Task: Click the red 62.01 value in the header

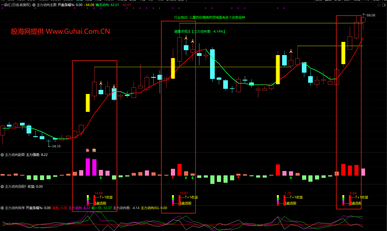Action: click(x=127, y=5)
